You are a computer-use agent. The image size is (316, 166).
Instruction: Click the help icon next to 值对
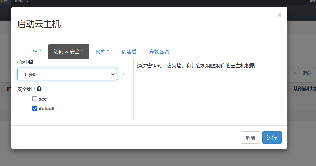(31, 62)
